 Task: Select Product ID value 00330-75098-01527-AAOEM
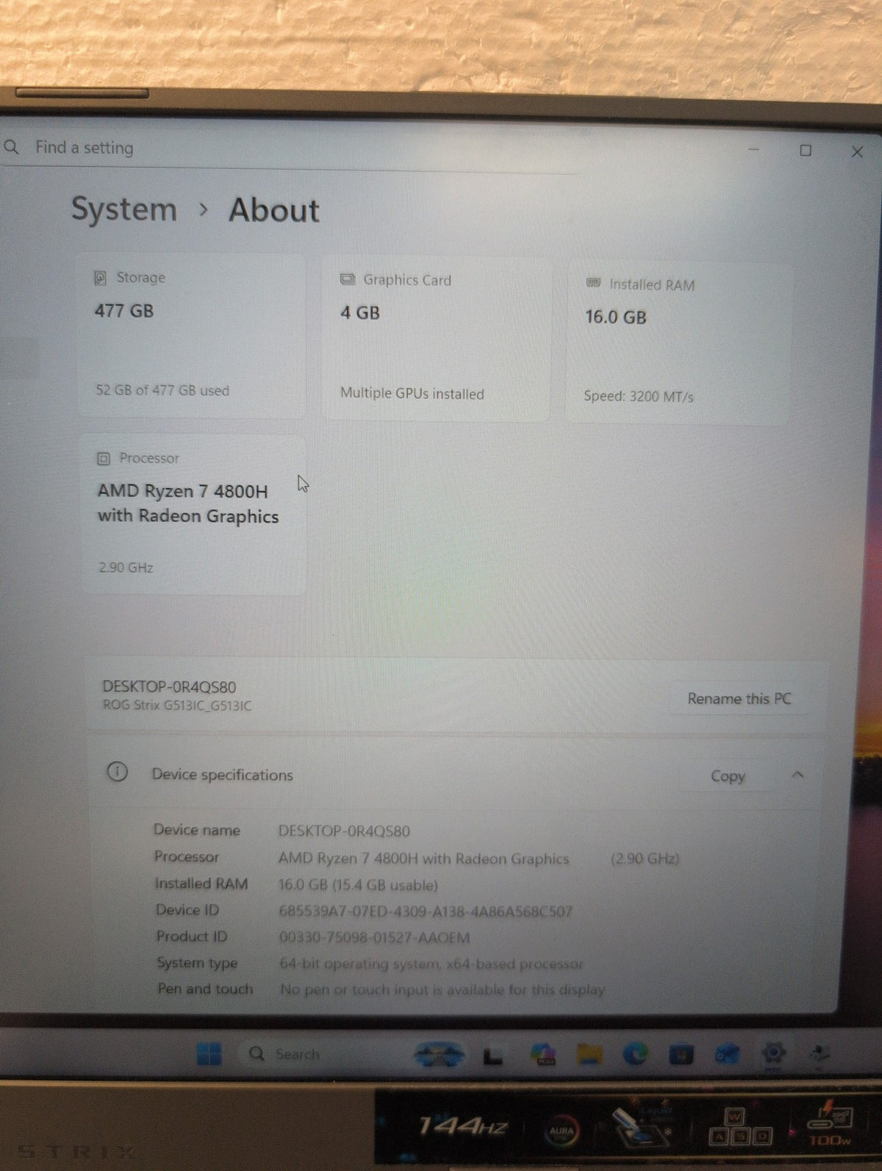[374, 938]
